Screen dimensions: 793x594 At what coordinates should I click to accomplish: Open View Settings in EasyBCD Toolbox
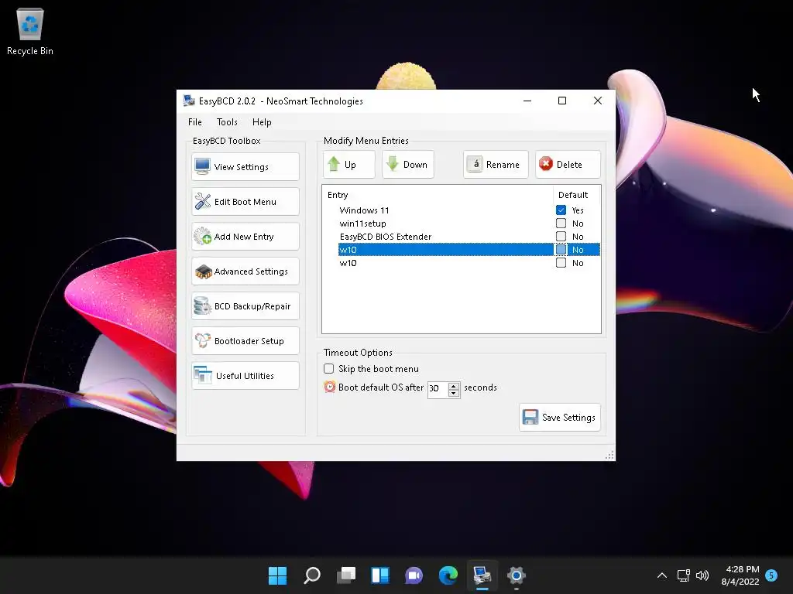pyautogui.click(x=245, y=167)
